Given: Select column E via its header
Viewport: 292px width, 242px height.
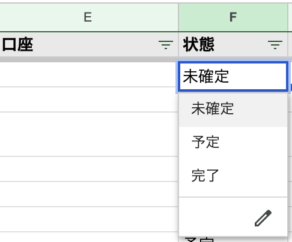Looking at the screenshot, I should pyautogui.click(x=88, y=17).
